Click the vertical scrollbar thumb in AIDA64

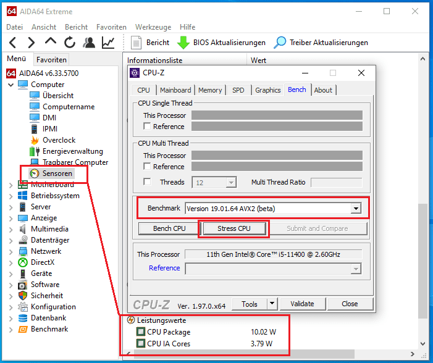[422, 261]
